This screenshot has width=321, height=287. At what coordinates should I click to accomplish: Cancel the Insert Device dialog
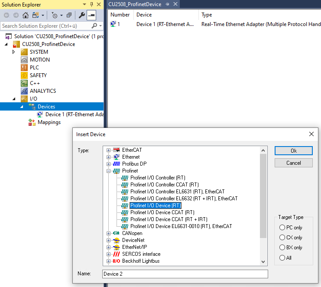click(x=294, y=163)
